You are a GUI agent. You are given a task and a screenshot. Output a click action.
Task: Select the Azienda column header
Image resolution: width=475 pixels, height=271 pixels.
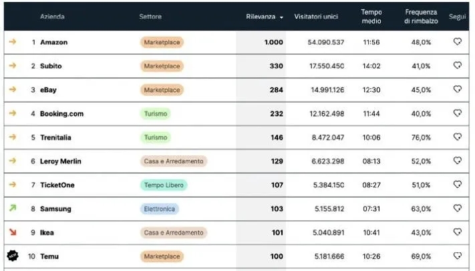click(51, 17)
